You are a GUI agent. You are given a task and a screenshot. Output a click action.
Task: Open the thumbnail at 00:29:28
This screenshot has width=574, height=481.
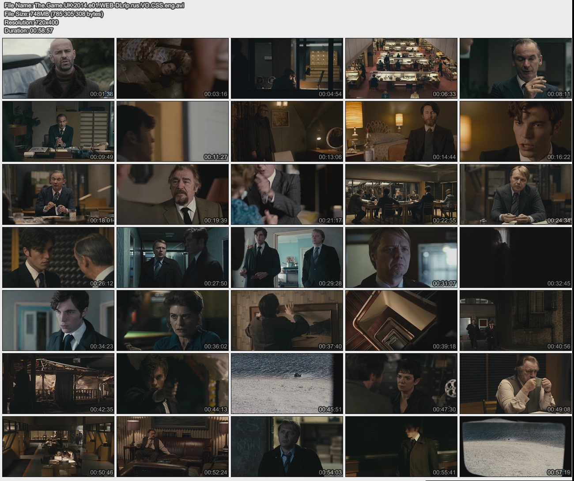(287, 257)
